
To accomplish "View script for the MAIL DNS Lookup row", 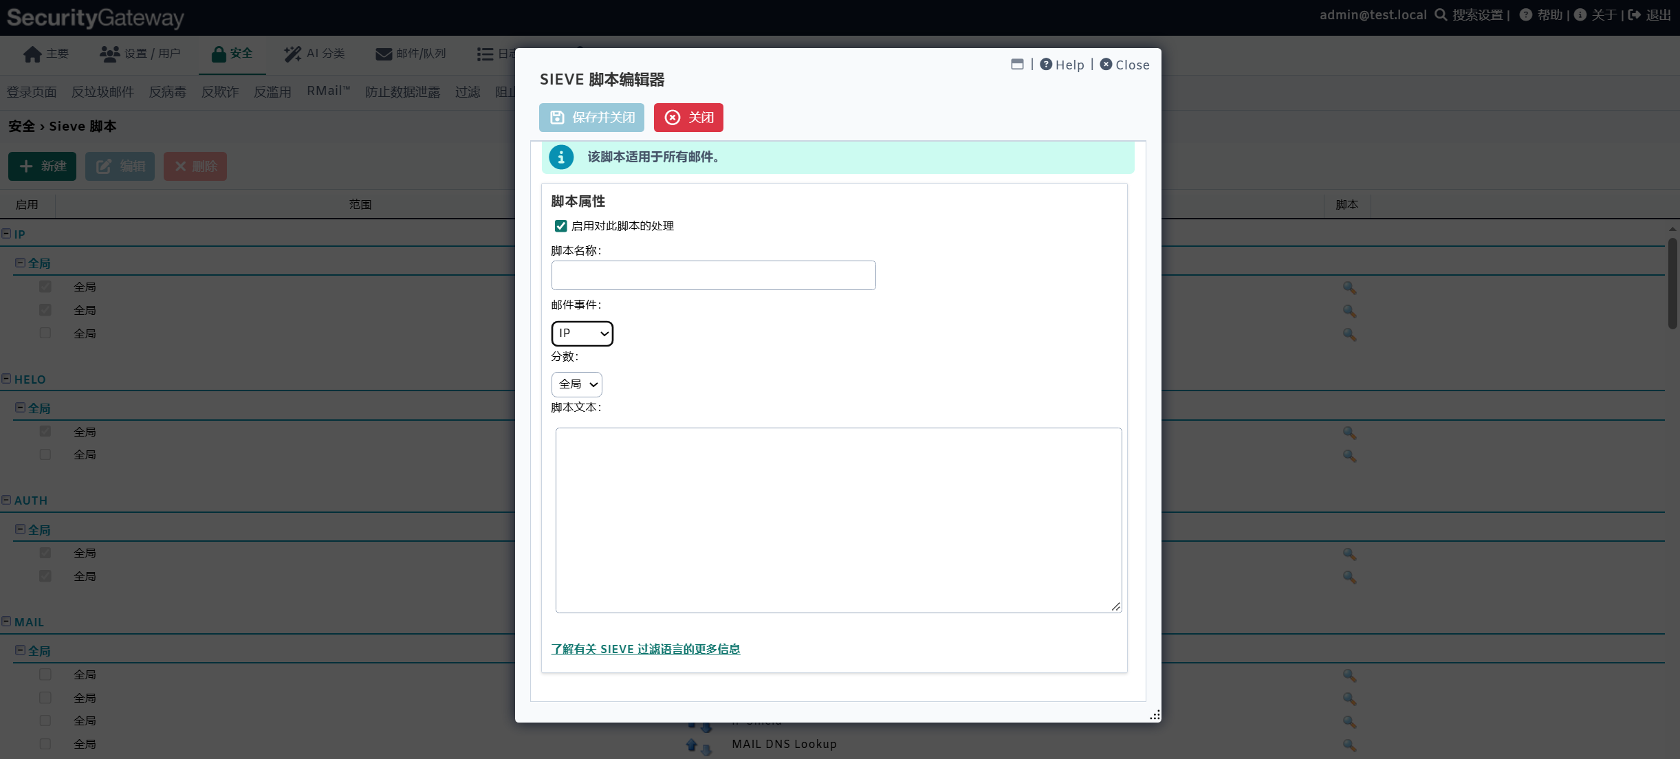I will coord(1349,745).
